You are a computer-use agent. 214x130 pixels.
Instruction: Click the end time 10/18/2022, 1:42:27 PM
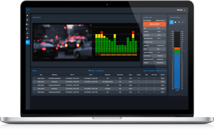point(91,92)
